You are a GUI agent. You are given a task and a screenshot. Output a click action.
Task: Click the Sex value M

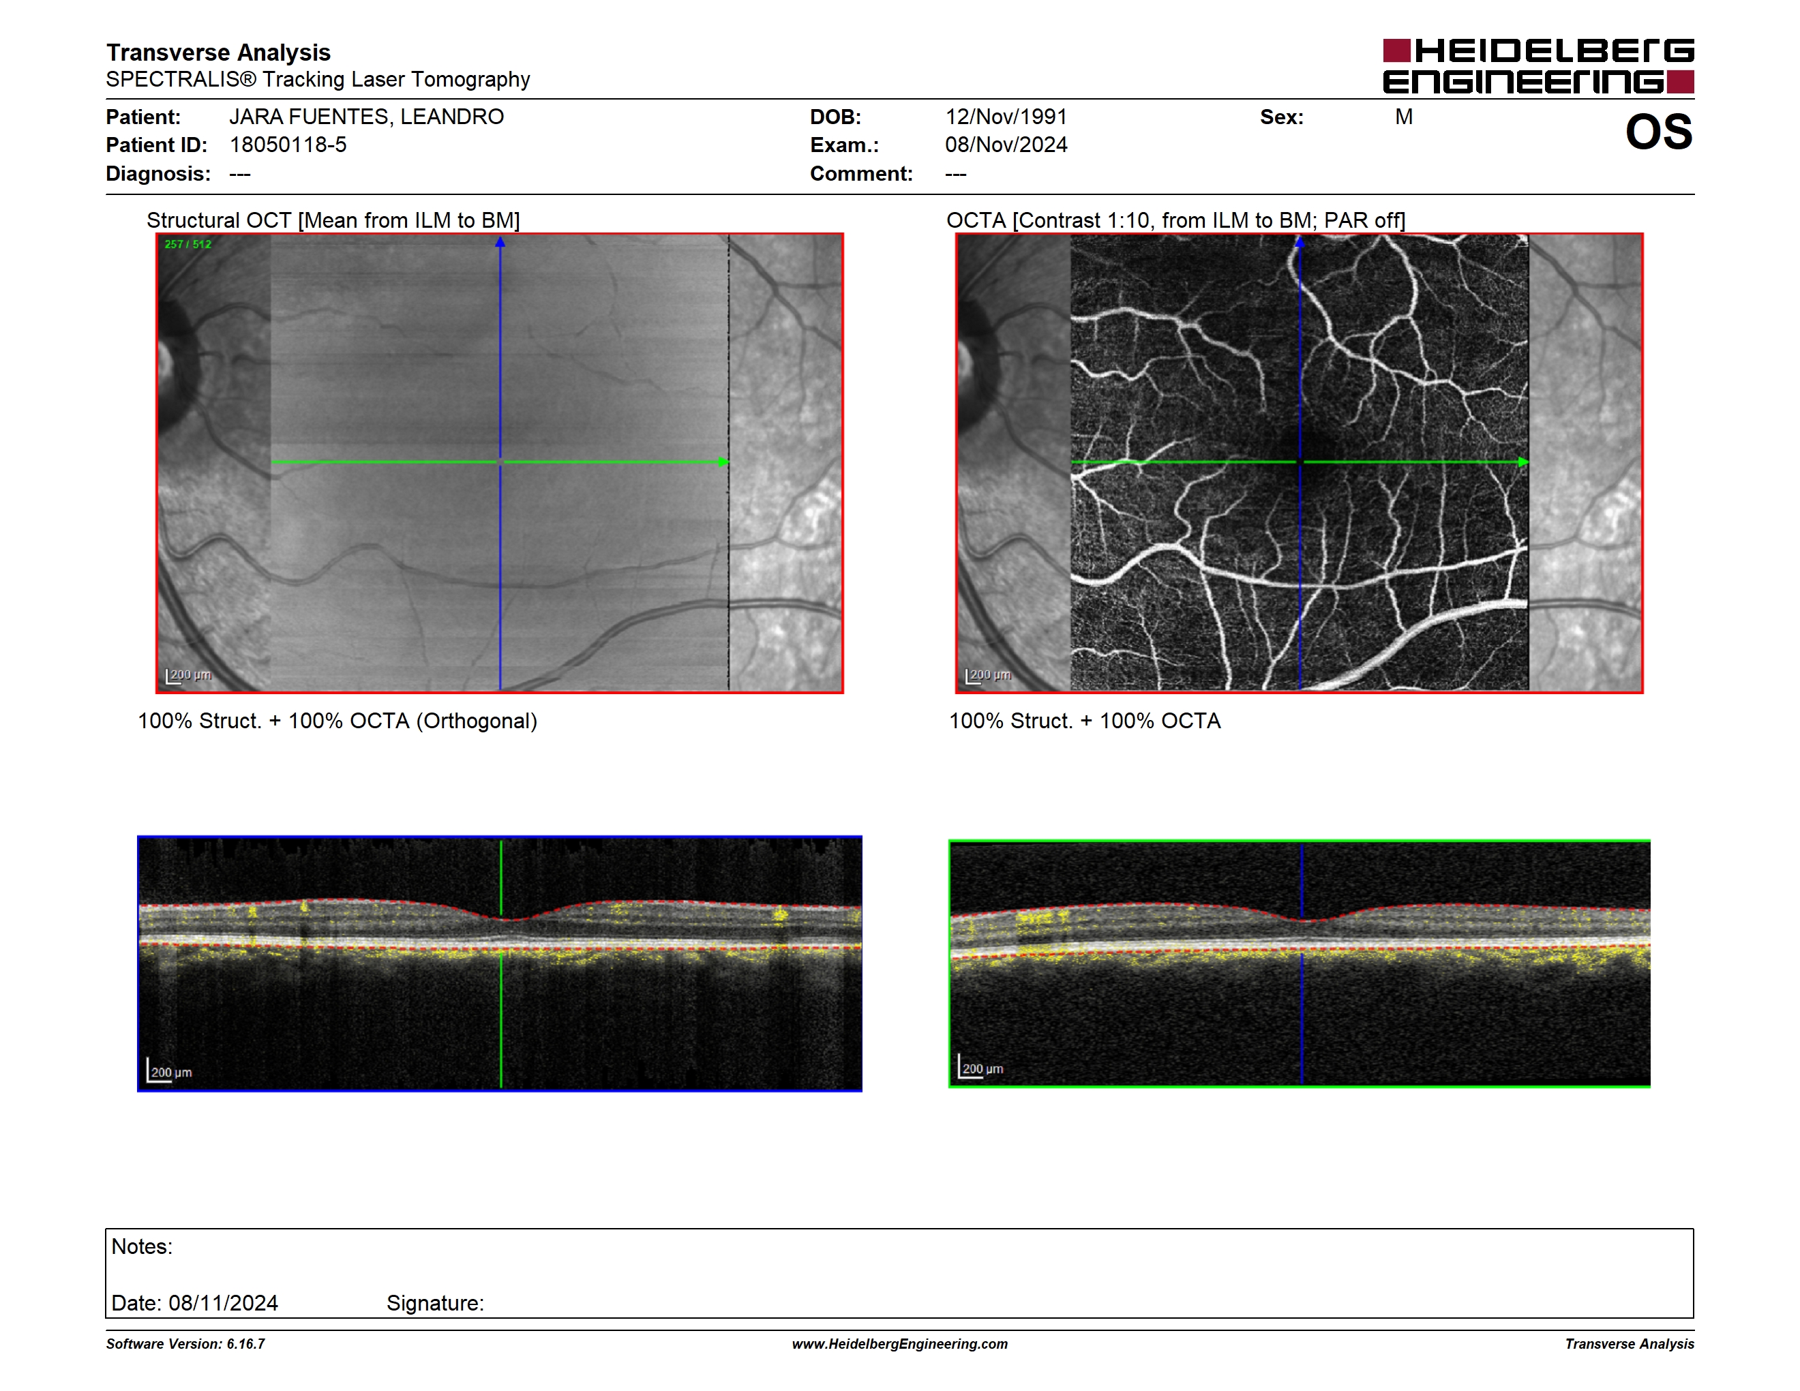click(1404, 117)
